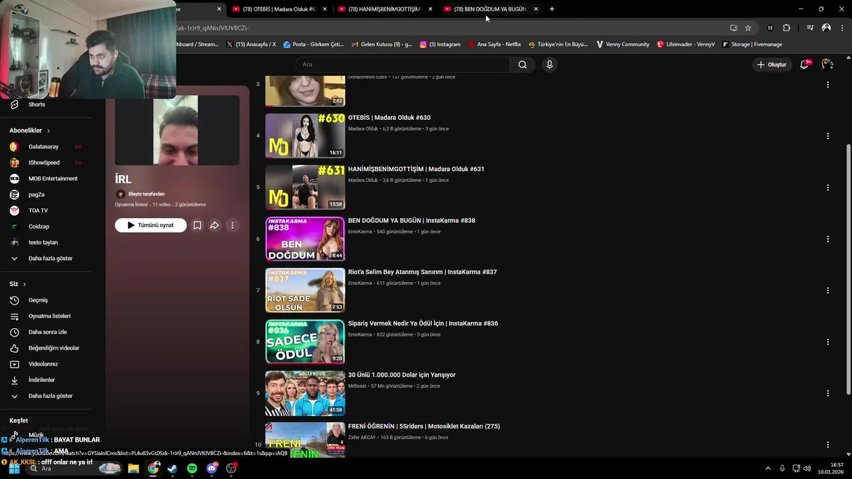
Task: Open IShowSpeed subscription channel
Action: tap(45, 162)
